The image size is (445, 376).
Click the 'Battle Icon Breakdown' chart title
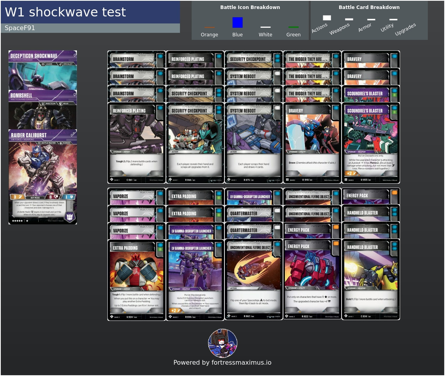250,7
